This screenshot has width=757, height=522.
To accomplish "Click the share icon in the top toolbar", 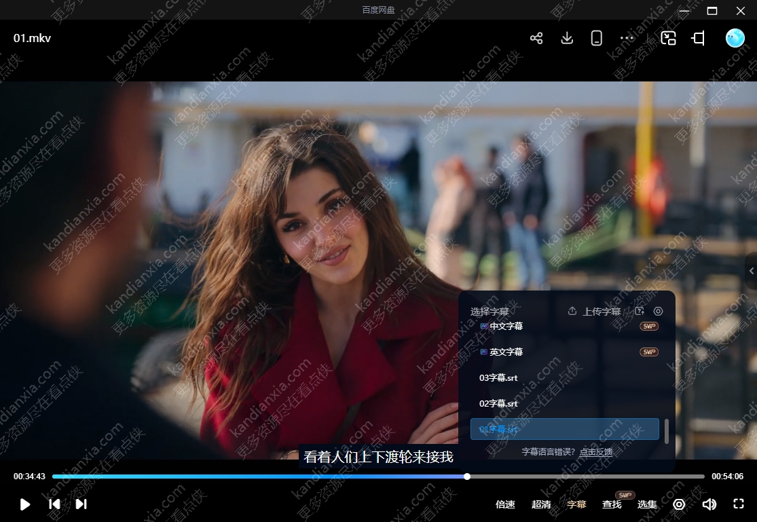I will click(x=536, y=38).
